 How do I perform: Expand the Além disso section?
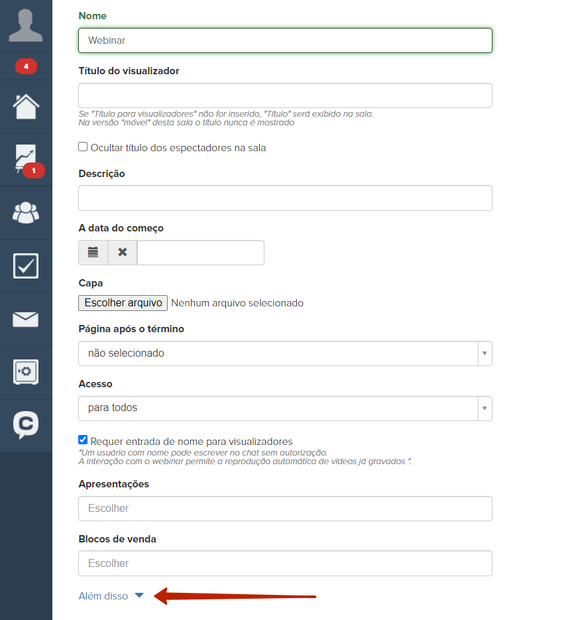(111, 596)
